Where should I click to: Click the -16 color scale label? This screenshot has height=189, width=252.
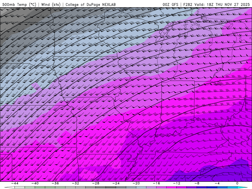157,183
